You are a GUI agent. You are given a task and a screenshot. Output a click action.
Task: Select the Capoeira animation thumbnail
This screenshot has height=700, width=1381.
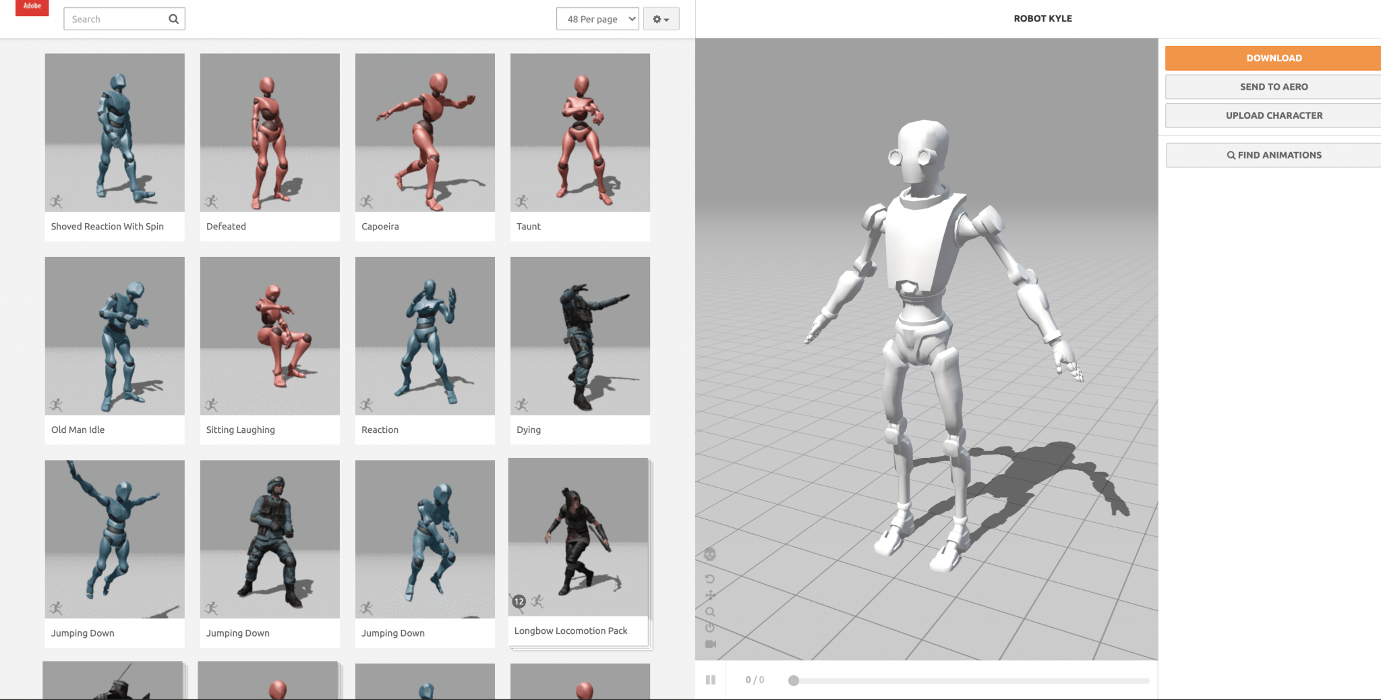coord(424,132)
